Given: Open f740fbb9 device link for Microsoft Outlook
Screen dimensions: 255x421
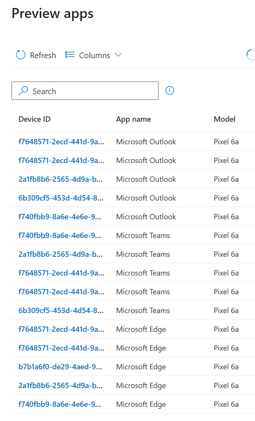Looking at the screenshot, I should [x=60, y=217].
